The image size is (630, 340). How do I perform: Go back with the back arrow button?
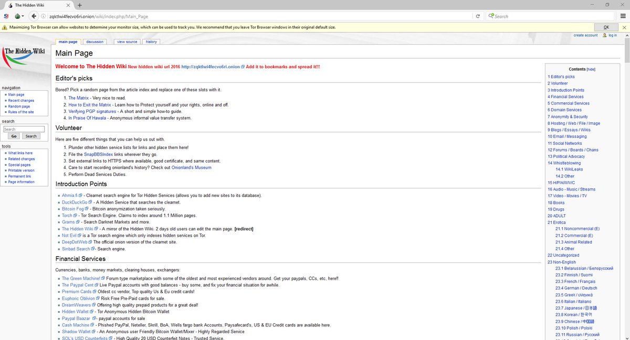point(33,16)
